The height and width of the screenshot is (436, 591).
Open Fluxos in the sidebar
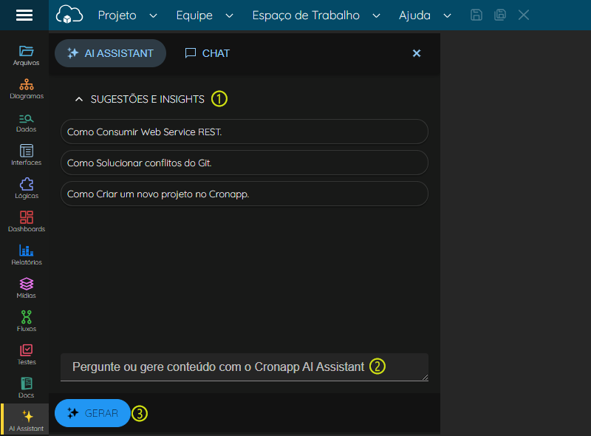(x=27, y=321)
